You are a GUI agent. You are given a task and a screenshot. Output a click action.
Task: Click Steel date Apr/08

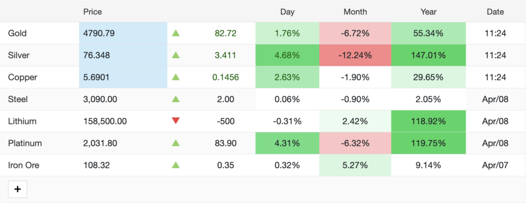coord(496,99)
